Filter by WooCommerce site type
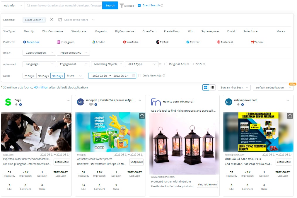This screenshot has width=297, height=198. pos(52,31)
